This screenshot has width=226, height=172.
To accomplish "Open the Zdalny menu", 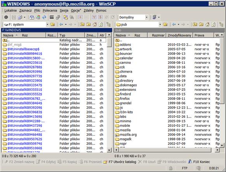I will click(89, 10).
